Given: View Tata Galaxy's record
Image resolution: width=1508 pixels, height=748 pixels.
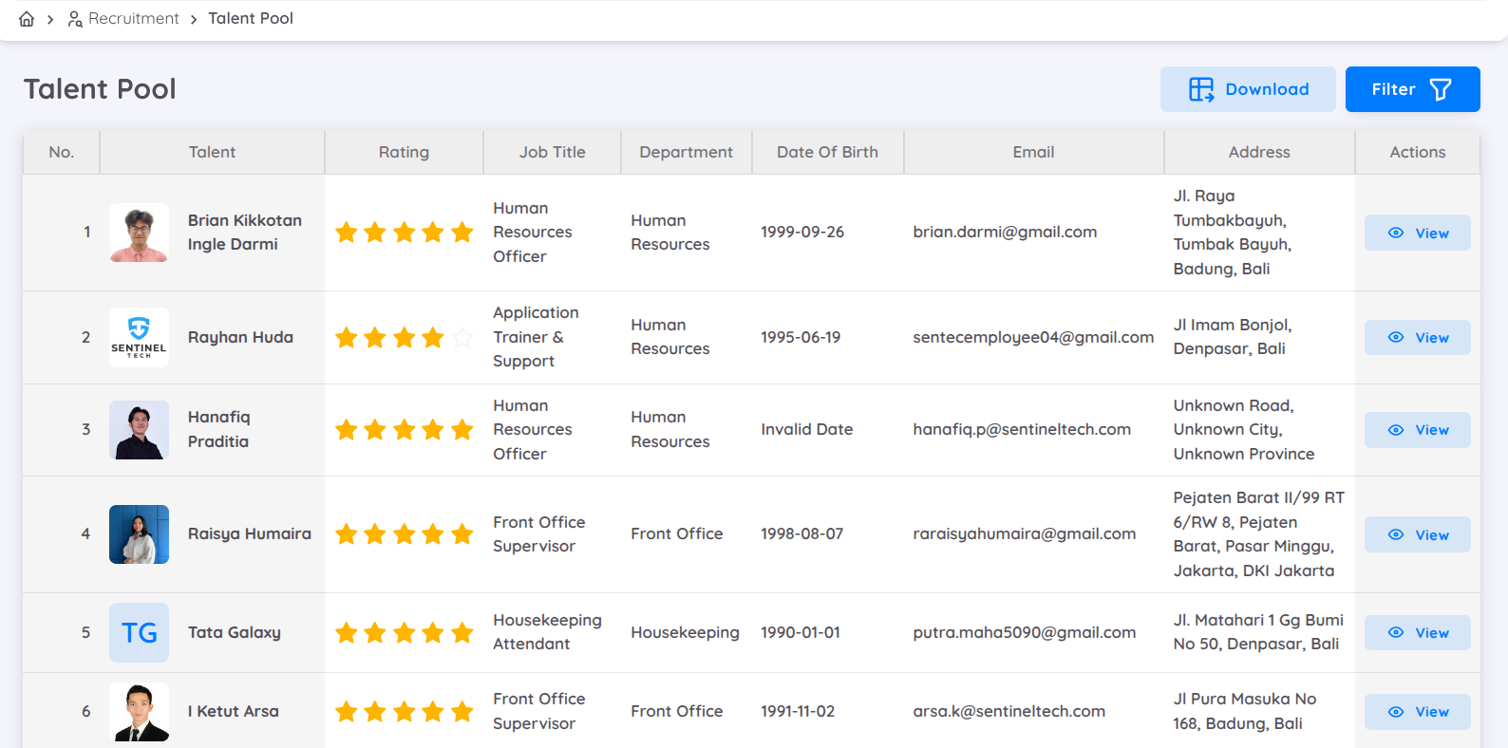Looking at the screenshot, I should (1417, 633).
